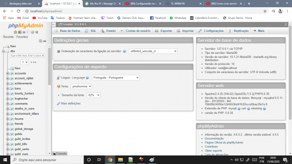Bookmark this page star icon
292x164 pixels.
(265, 11)
